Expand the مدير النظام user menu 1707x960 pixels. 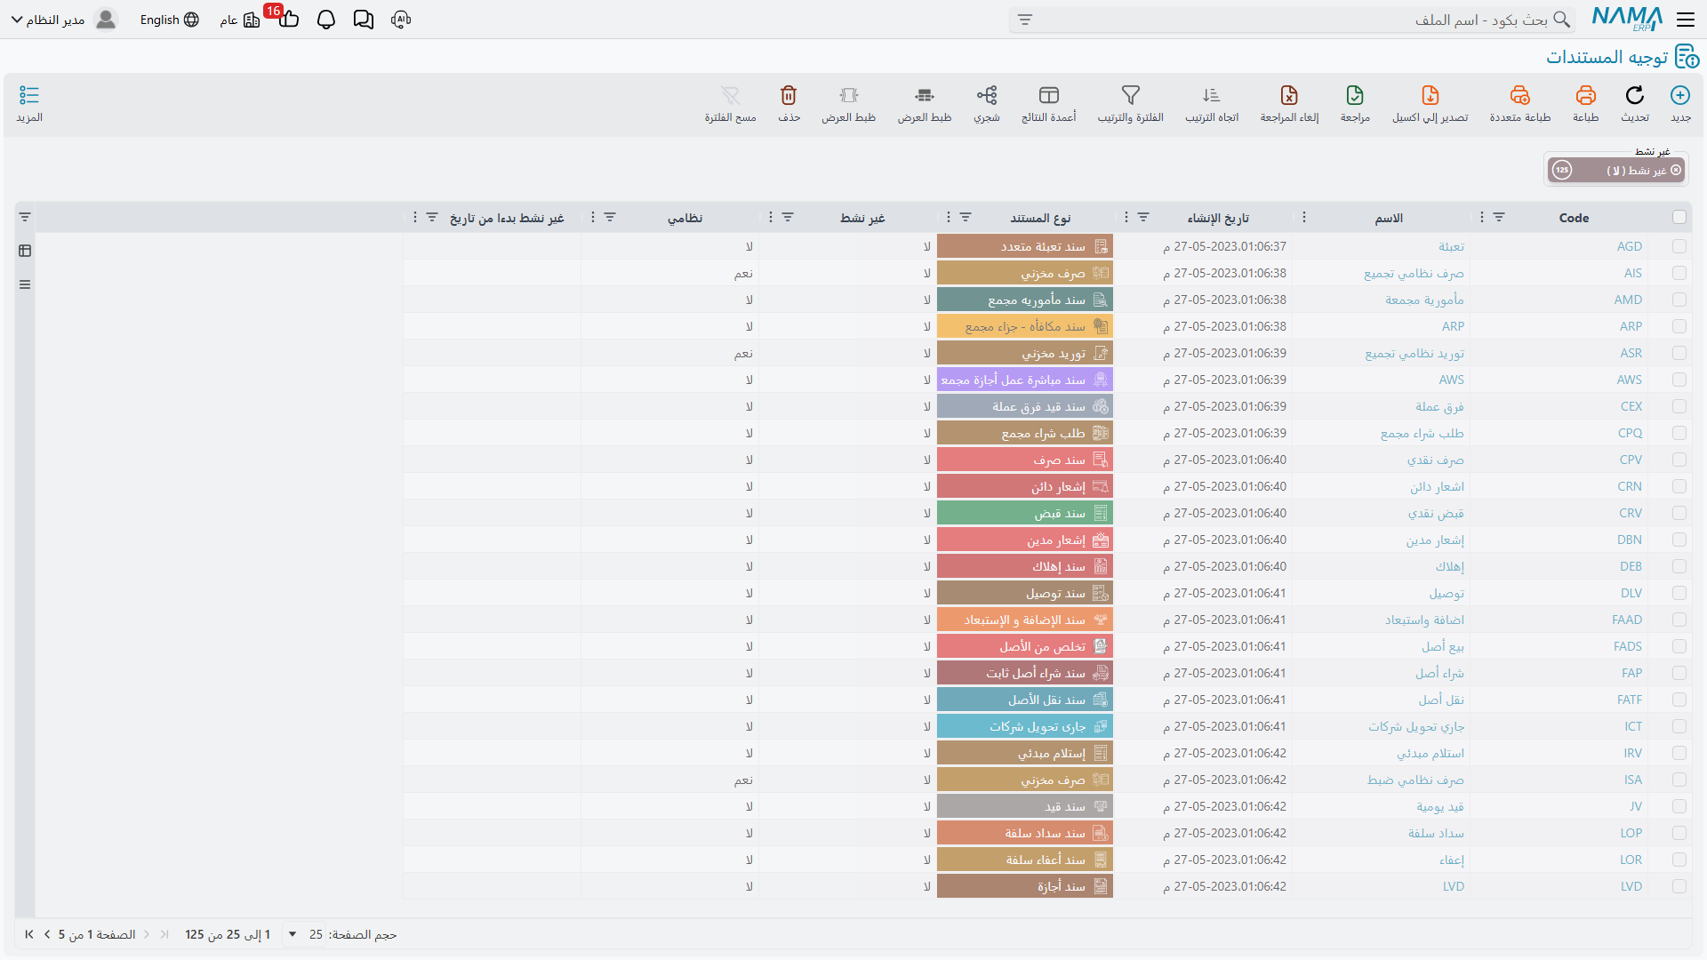point(64,20)
